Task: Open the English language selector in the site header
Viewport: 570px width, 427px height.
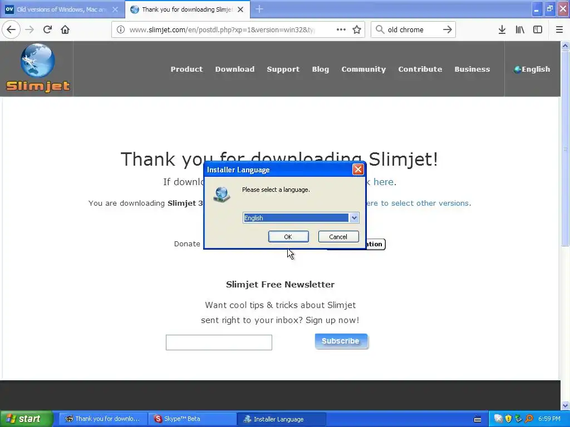Action: [532, 69]
